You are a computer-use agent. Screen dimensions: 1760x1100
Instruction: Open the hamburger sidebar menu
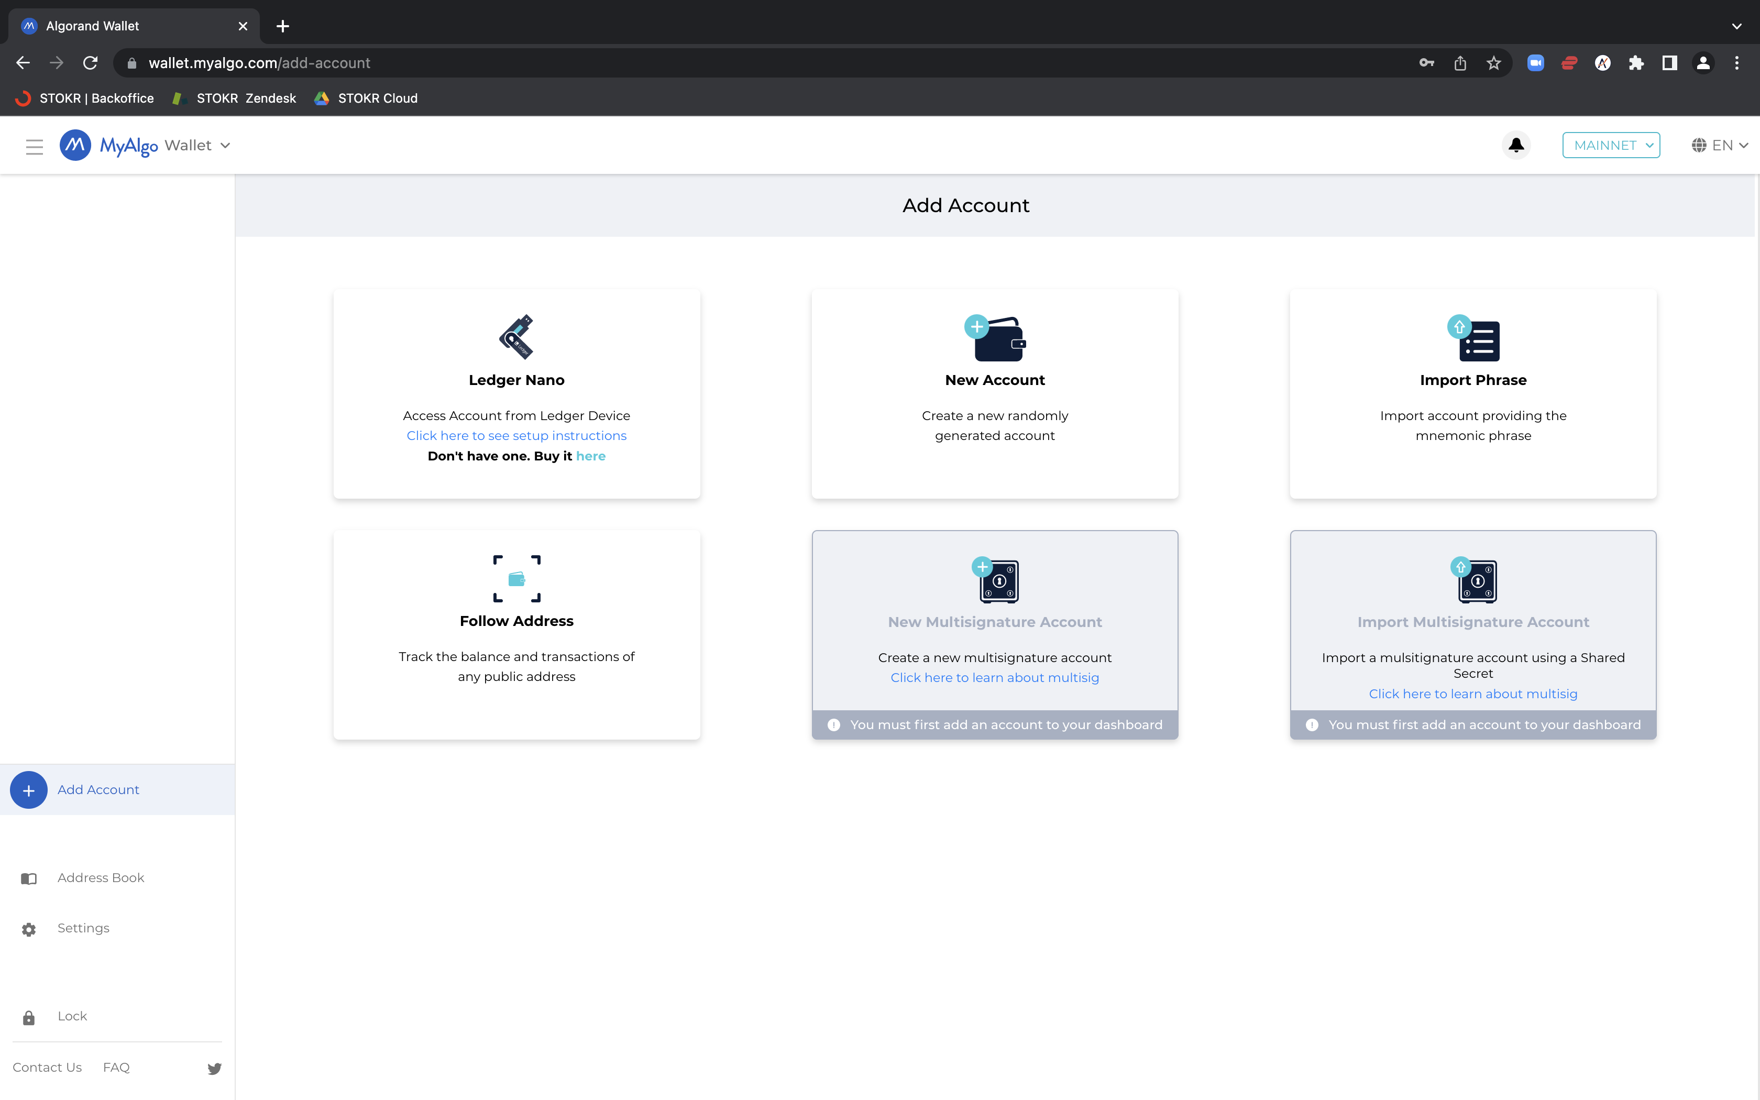(x=34, y=146)
